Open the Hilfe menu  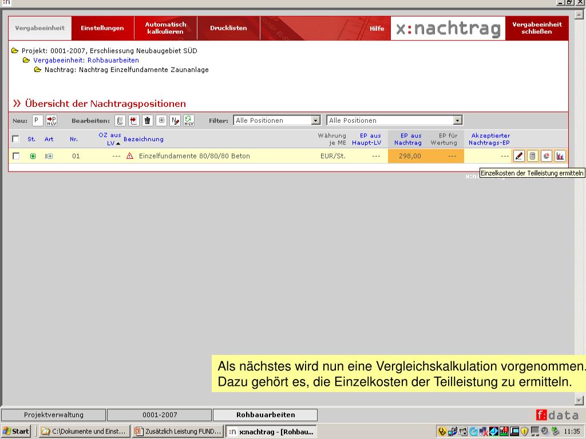click(x=377, y=29)
